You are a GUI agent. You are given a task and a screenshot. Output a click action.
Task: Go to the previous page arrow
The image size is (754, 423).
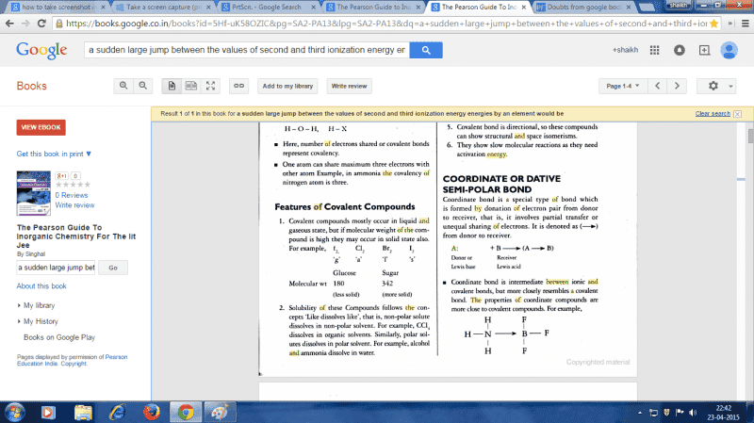[x=657, y=86]
